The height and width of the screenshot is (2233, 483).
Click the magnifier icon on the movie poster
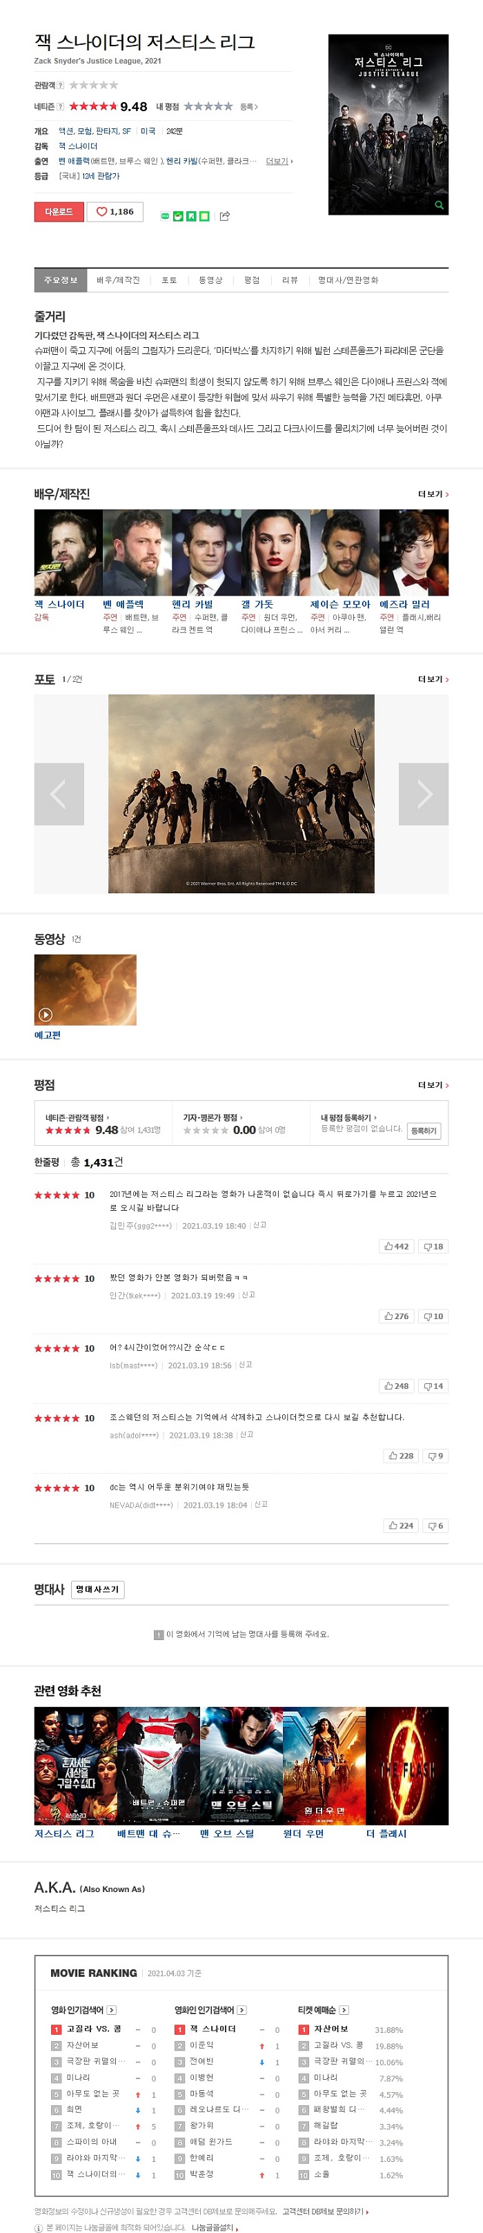[x=439, y=206]
